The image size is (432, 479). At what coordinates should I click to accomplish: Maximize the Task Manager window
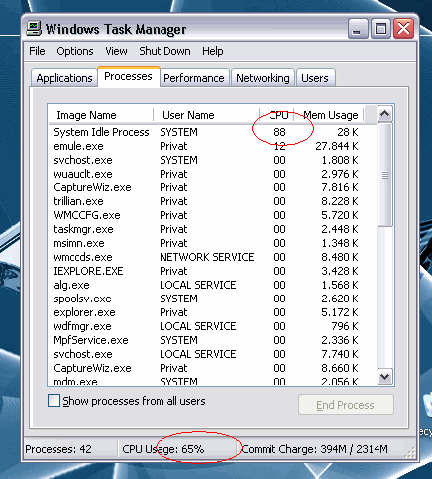pos(380,29)
